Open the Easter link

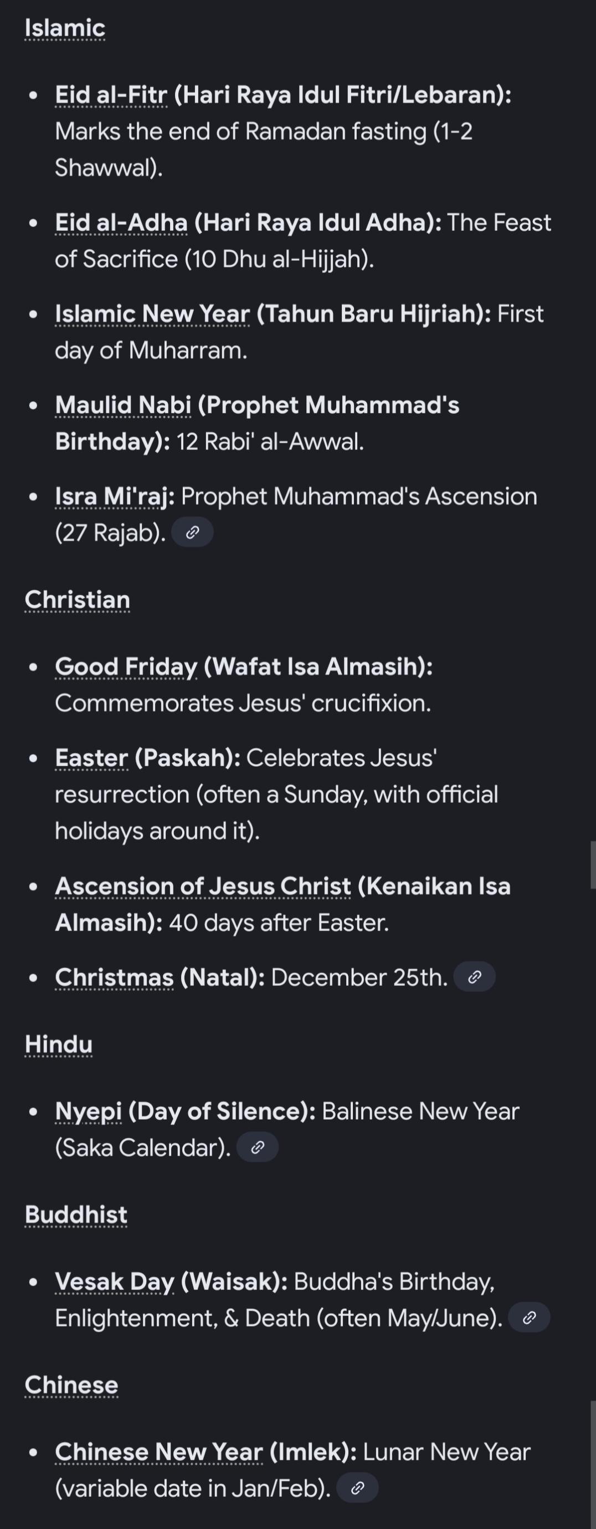(x=91, y=758)
